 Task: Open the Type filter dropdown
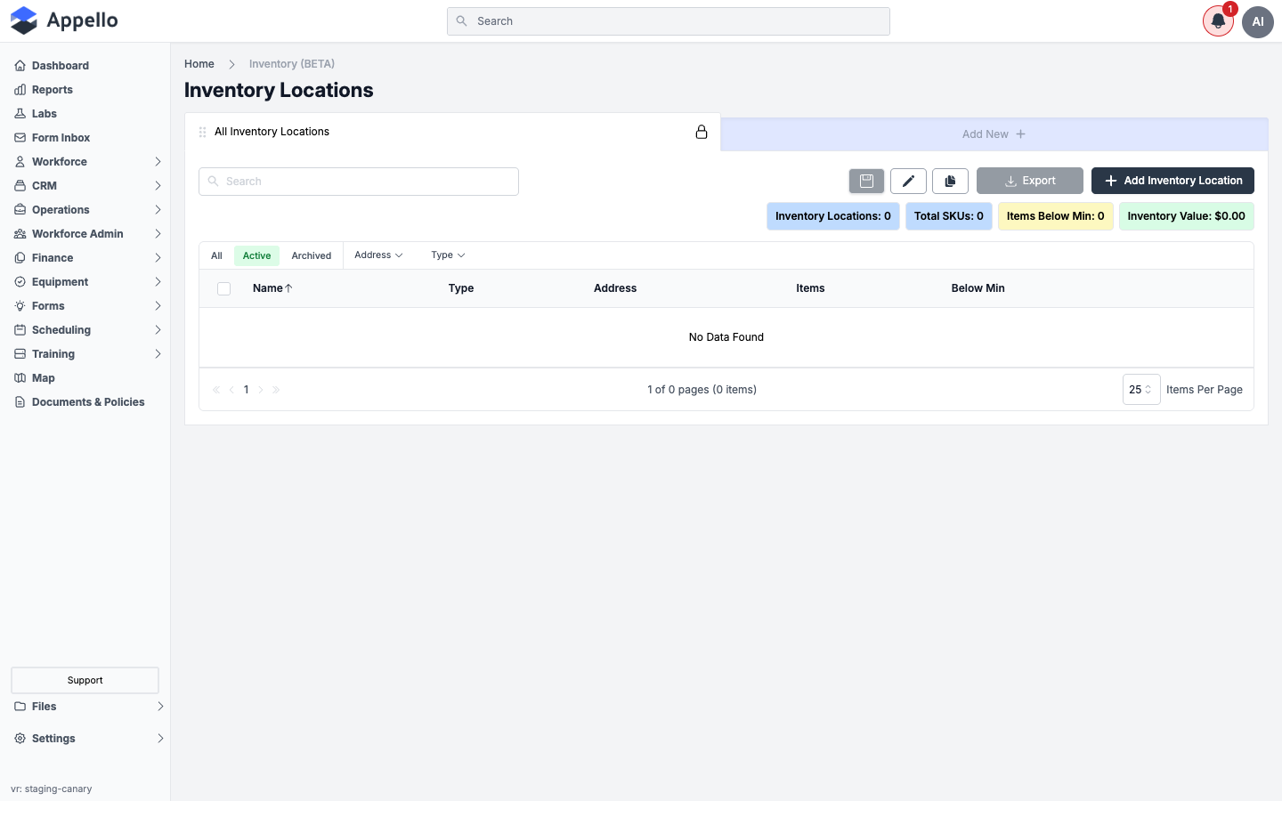click(448, 255)
